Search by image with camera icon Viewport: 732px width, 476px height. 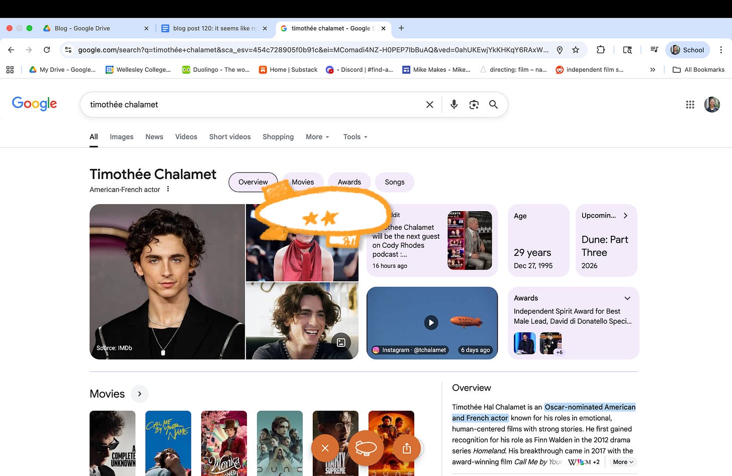(474, 105)
